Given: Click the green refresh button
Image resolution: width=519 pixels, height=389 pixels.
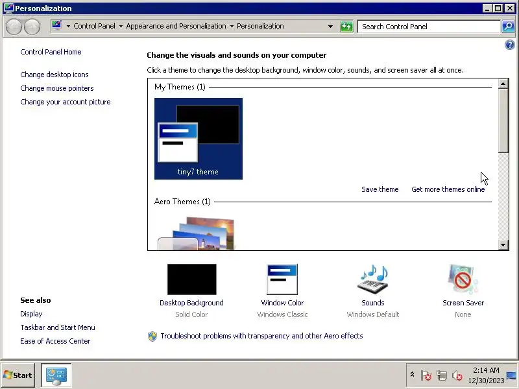Looking at the screenshot, I should (346, 27).
